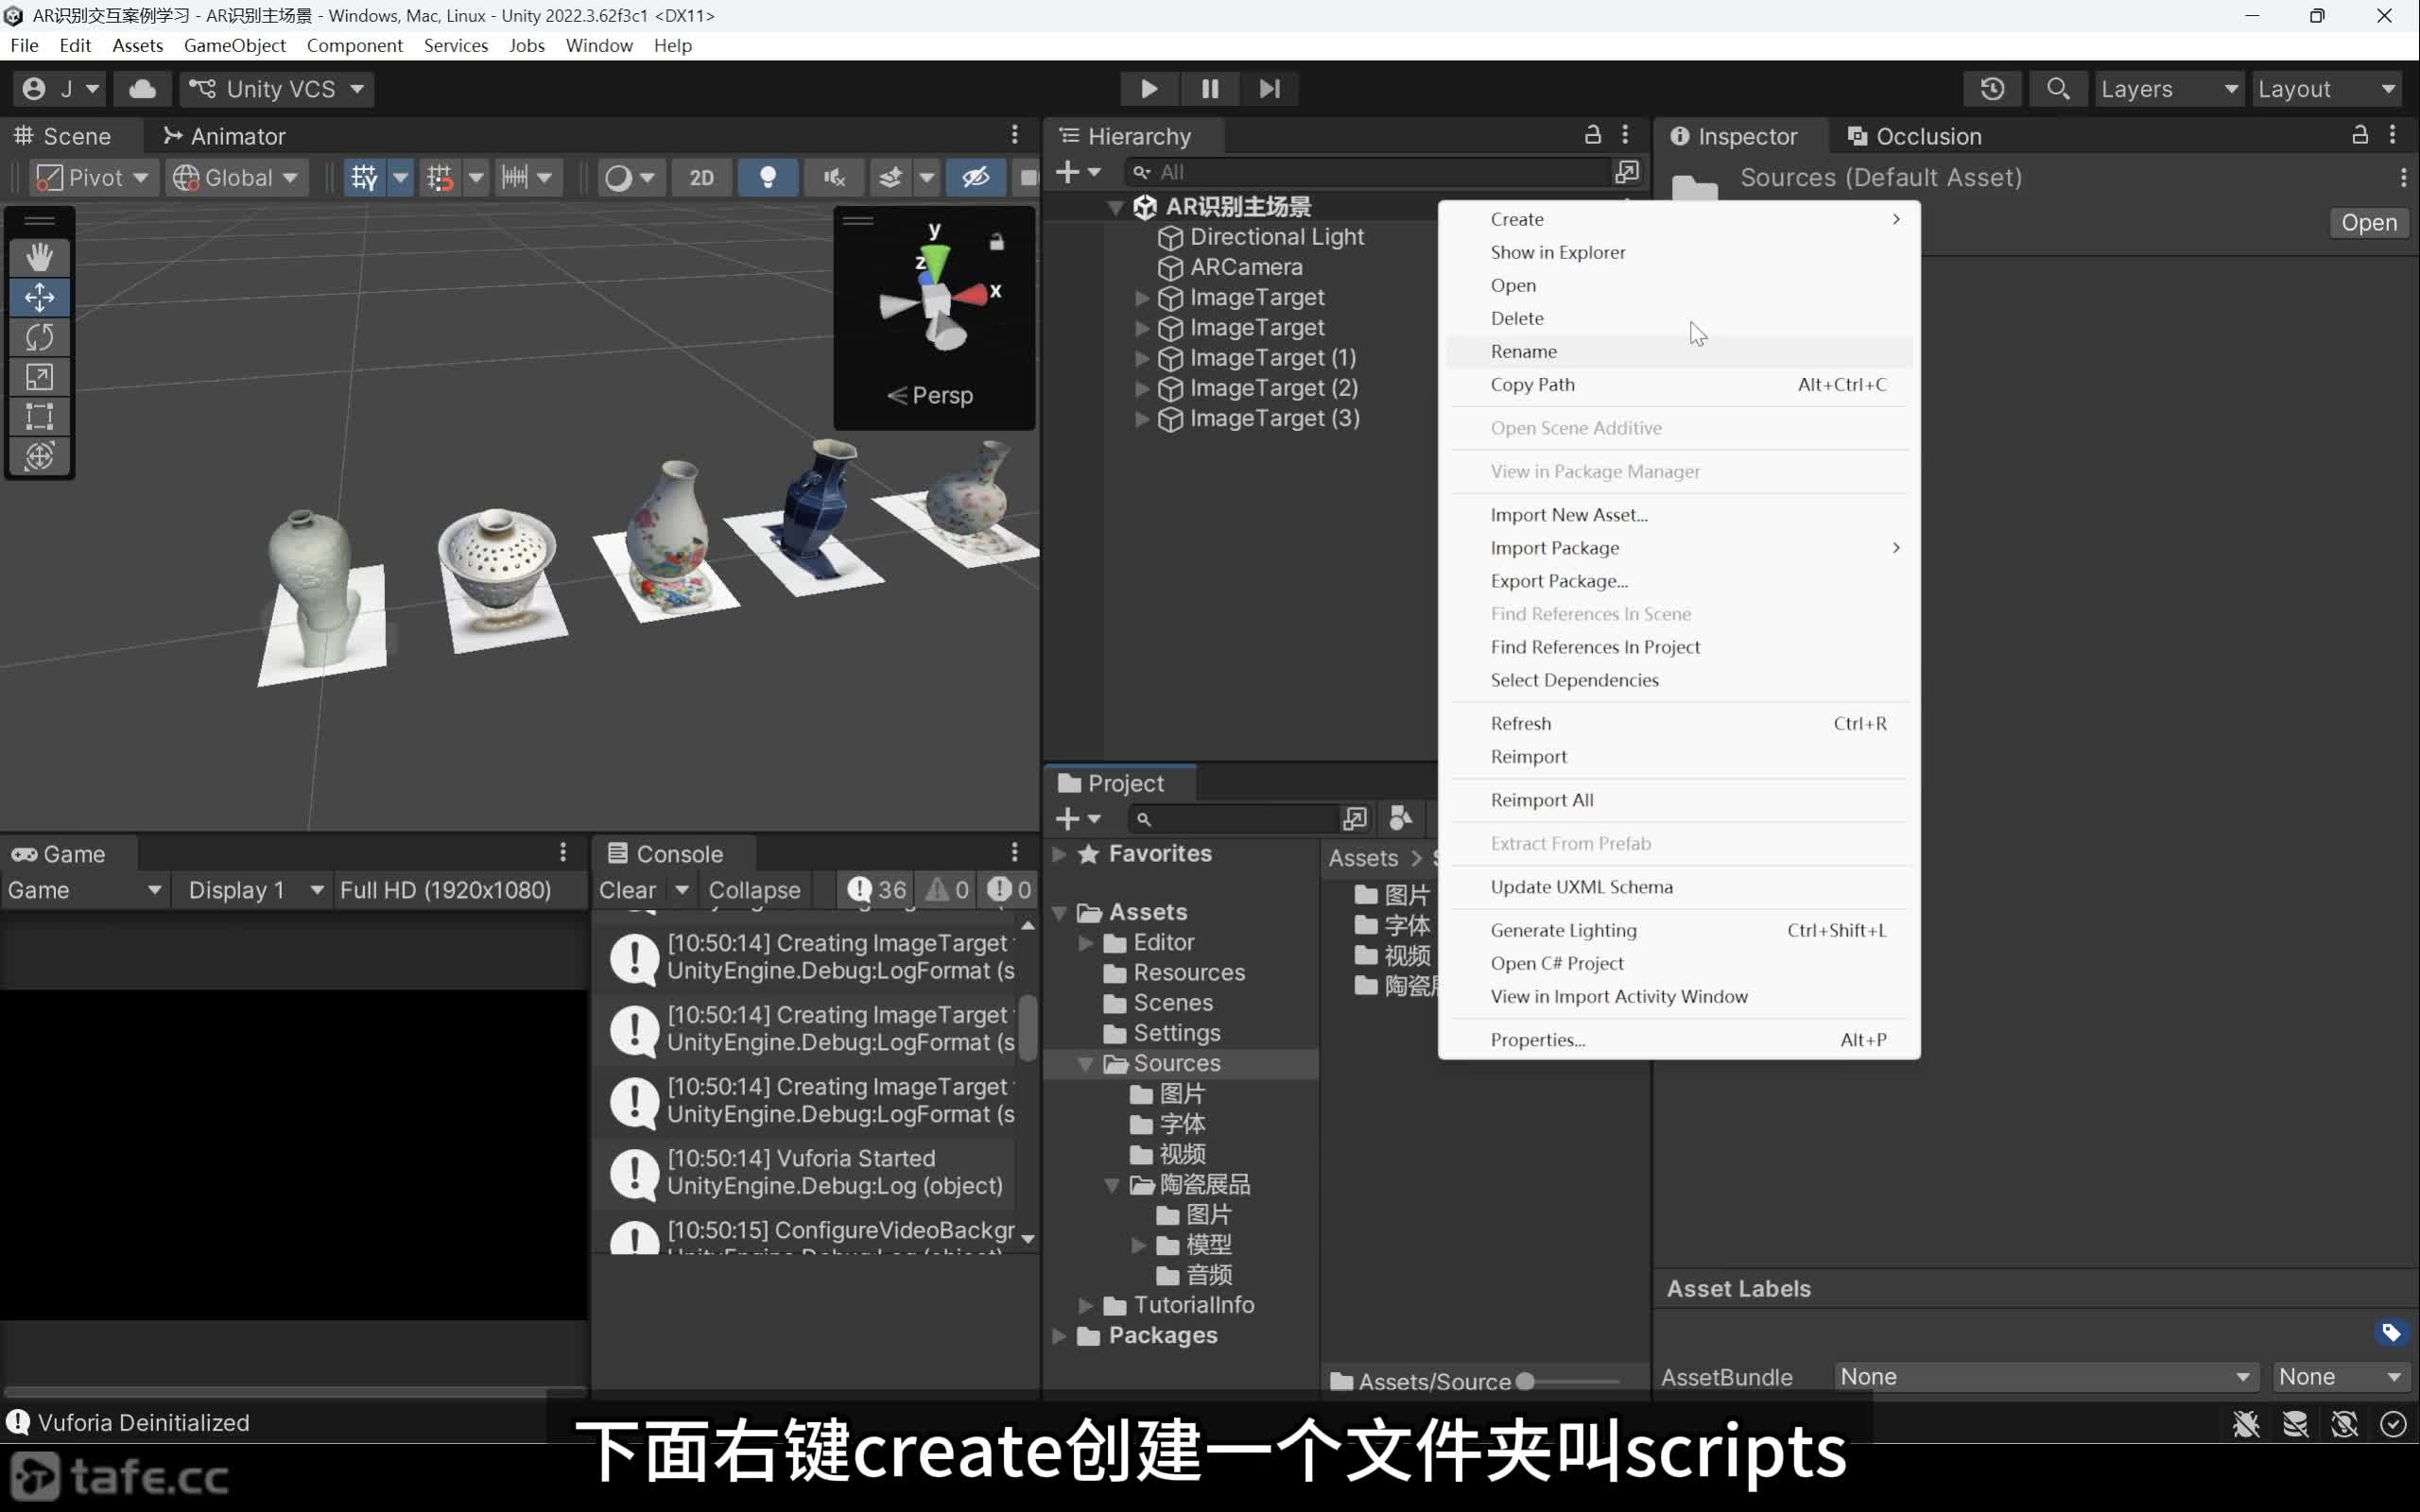Click the account J button

(59, 89)
